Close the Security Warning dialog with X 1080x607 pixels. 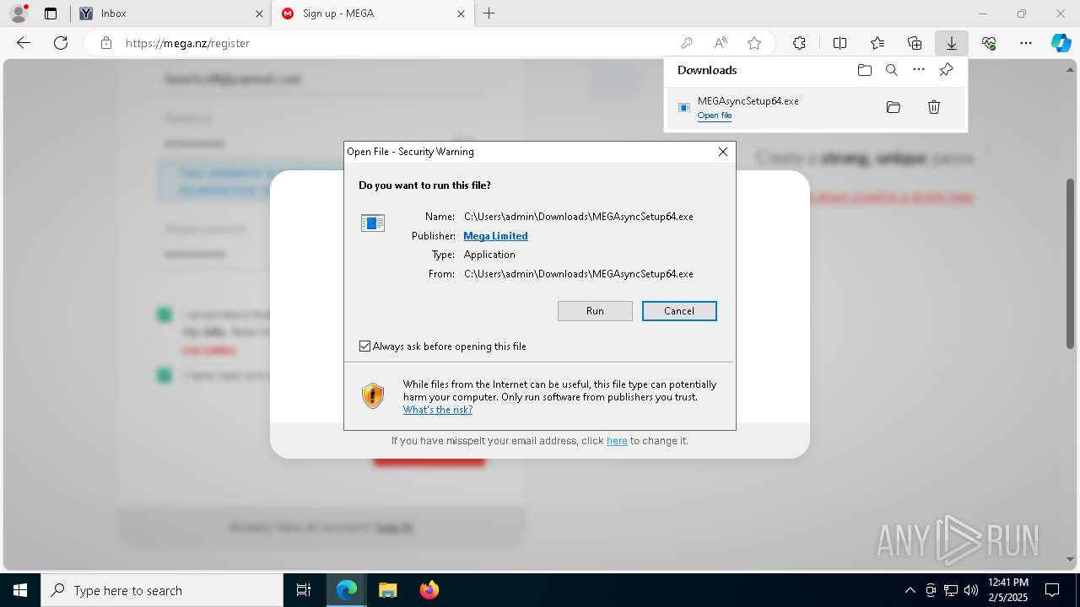(x=723, y=152)
